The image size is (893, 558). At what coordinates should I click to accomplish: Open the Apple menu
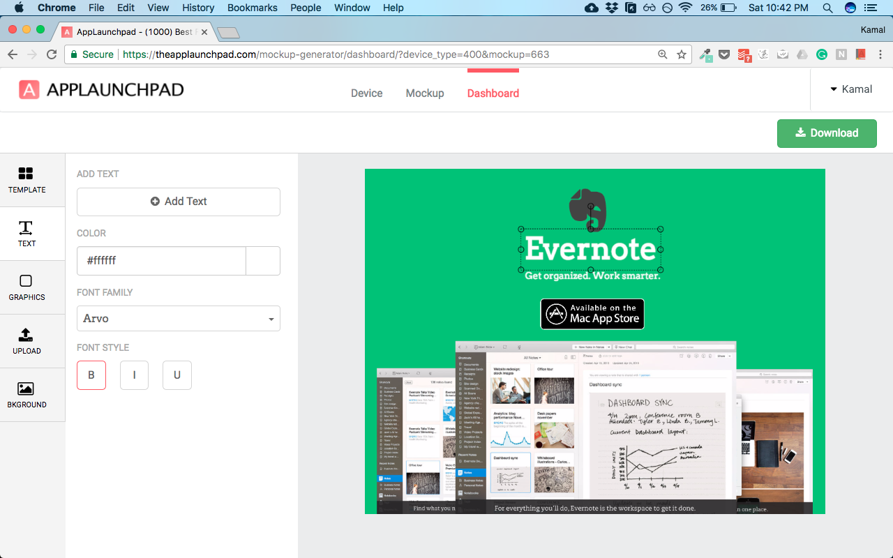(x=19, y=8)
